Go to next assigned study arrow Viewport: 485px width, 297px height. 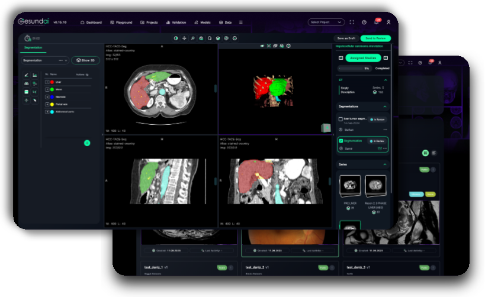coord(386,58)
